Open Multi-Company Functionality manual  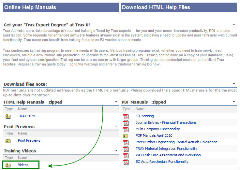pos(157,129)
